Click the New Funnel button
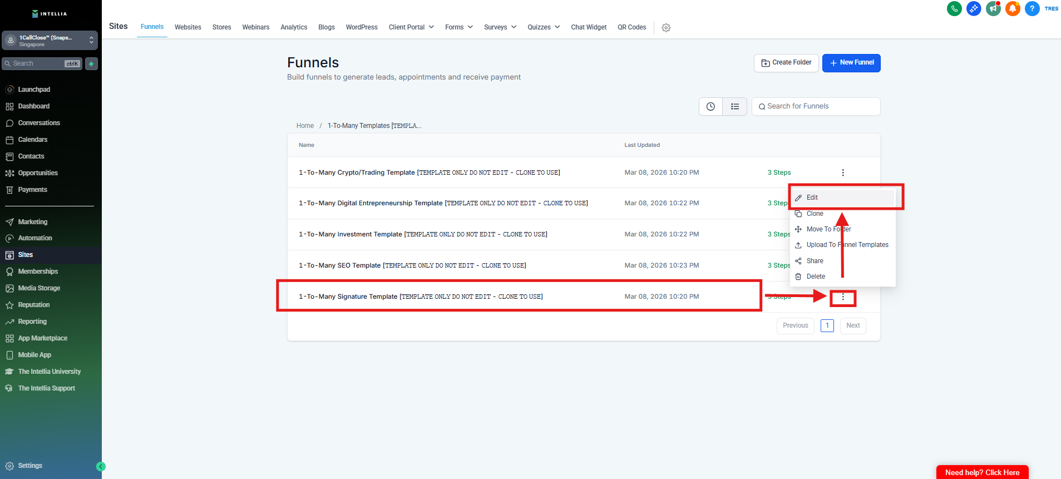The height and width of the screenshot is (479, 1061). (x=851, y=63)
